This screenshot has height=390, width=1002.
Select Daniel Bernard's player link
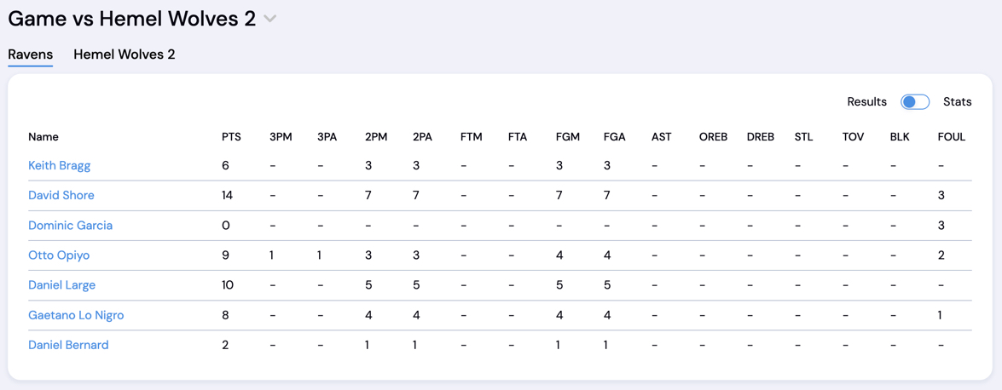point(68,345)
